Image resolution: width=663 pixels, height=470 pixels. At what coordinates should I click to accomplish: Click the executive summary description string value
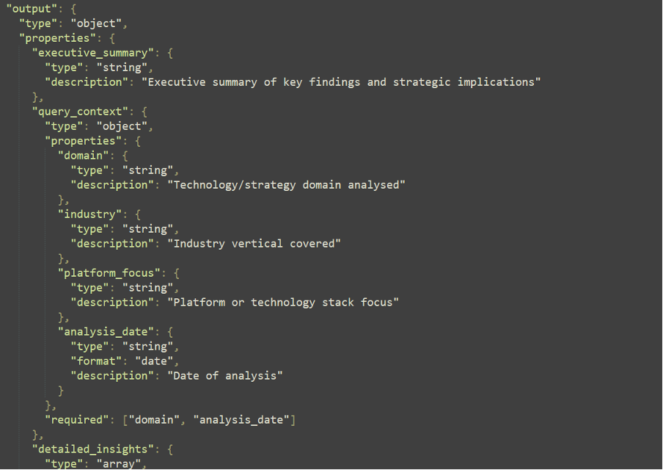point(341,82)
